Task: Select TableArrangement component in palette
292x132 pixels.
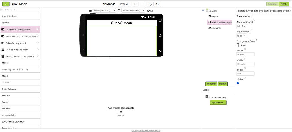Action: tap(16, 43)
